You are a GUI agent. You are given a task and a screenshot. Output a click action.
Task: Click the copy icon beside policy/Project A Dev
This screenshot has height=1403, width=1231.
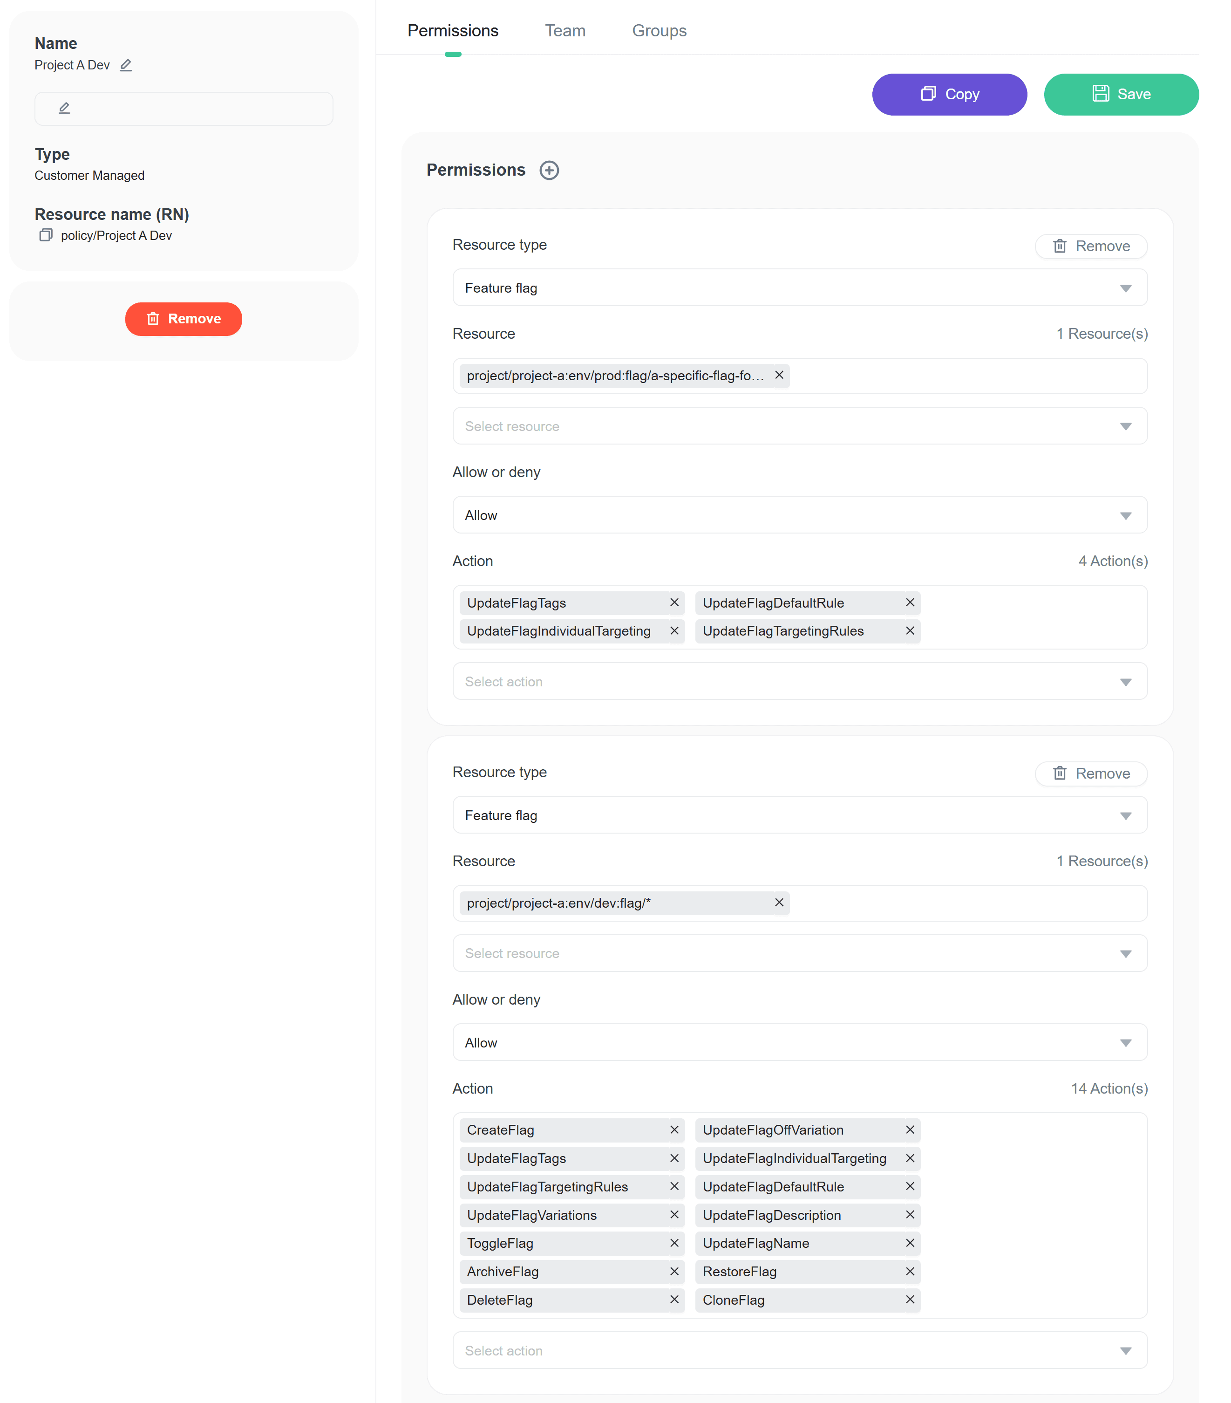point(46,235)
